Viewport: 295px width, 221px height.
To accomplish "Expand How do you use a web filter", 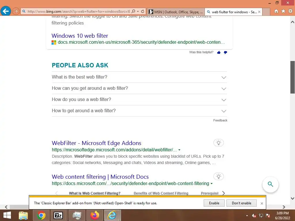I will coord(139,99).
